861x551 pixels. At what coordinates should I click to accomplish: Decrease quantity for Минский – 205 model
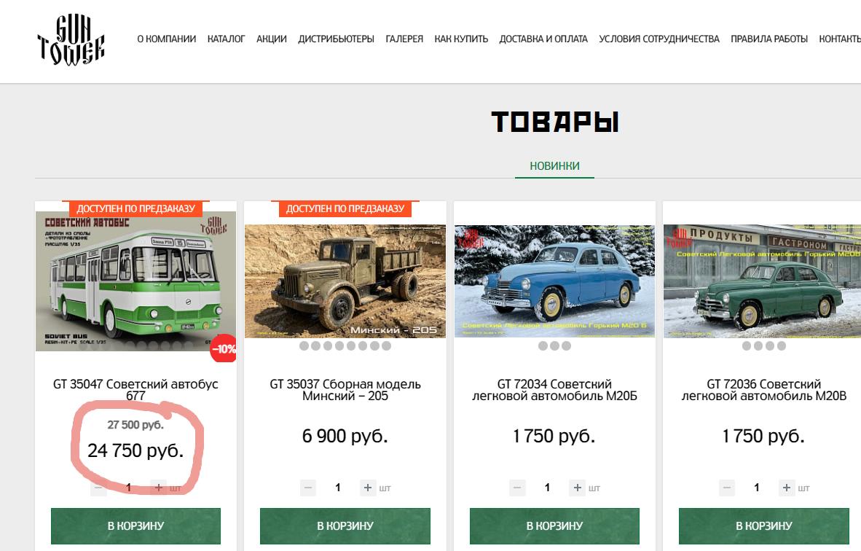[x=308, y=488]
